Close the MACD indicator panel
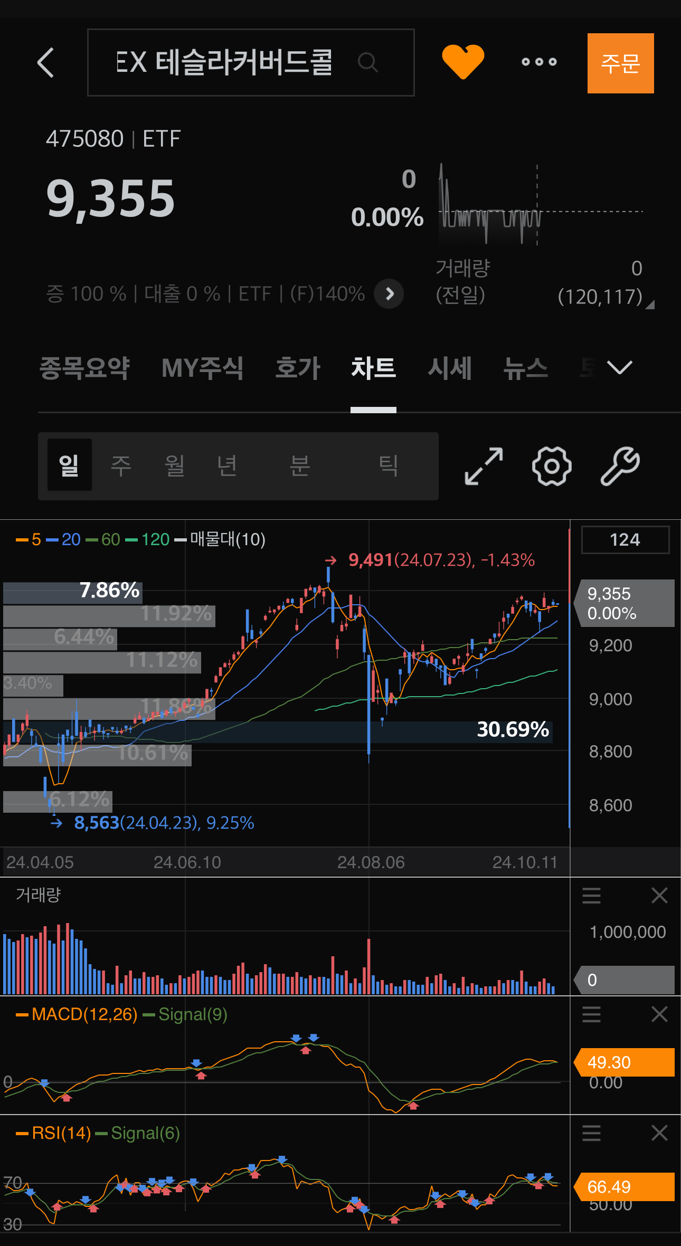This screenshot has height=1246, width=681. [x=659, y=1014]
